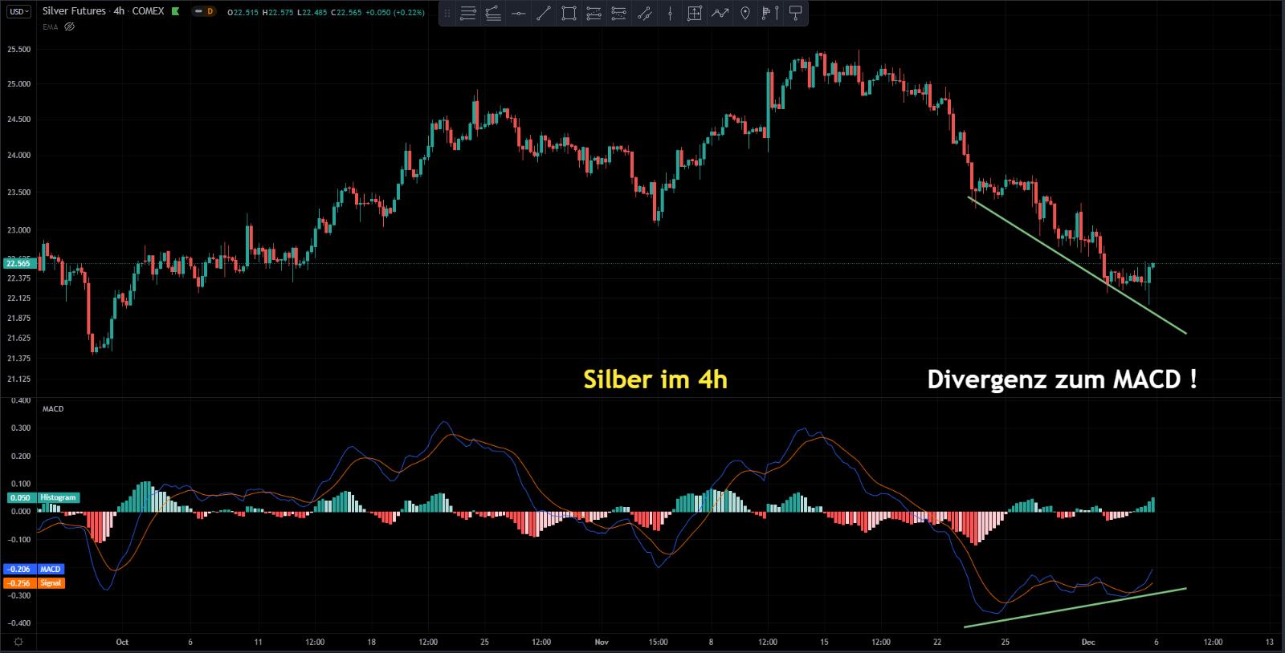Click the MACD indicator pane title
1285x653 pixels.
(x=53, y=409)
